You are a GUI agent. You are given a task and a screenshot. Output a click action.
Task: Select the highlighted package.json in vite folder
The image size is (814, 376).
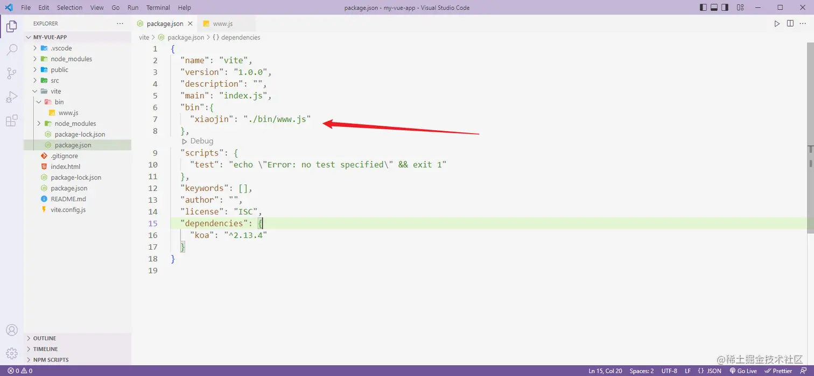78,145
